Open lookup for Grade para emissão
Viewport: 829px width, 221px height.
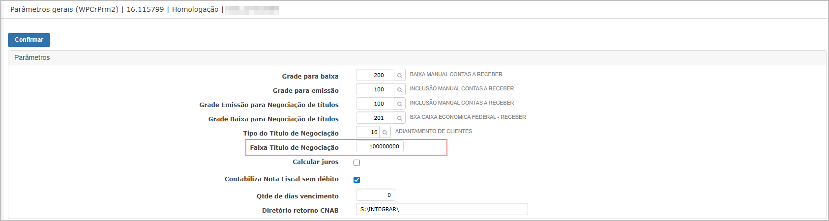point(400,89)
